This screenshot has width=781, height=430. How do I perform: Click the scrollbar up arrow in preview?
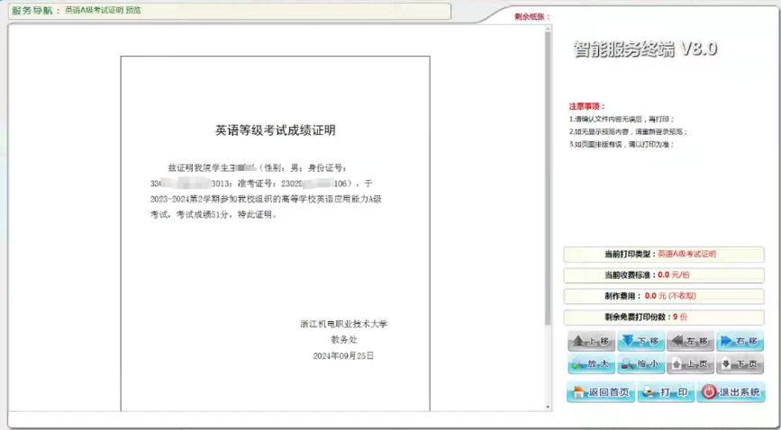click(547, 29)
